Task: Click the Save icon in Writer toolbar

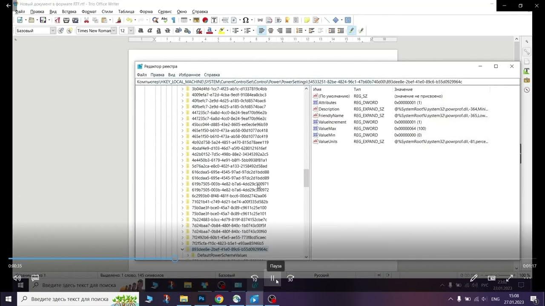Action: (x=43, y=20)
